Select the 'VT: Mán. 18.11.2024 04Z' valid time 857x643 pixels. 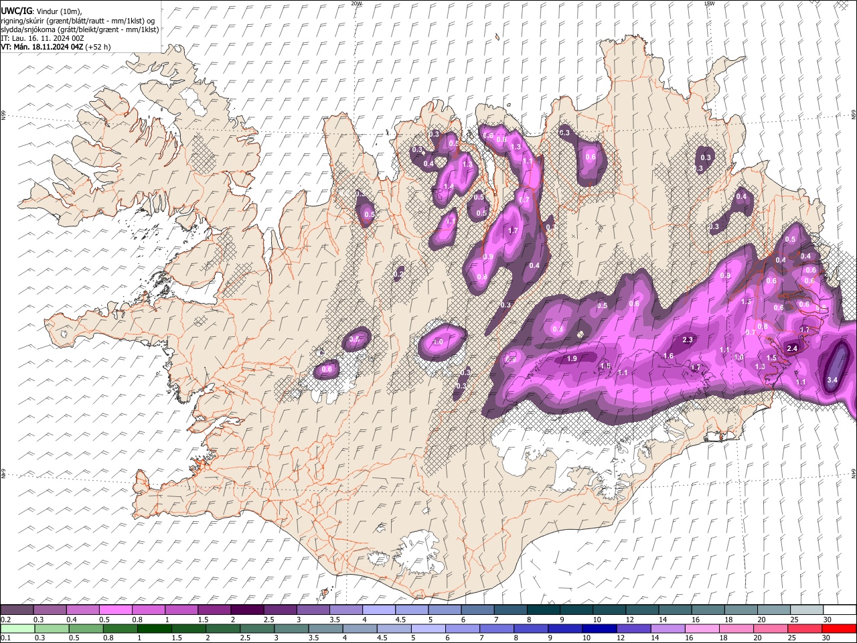[42, 47]
